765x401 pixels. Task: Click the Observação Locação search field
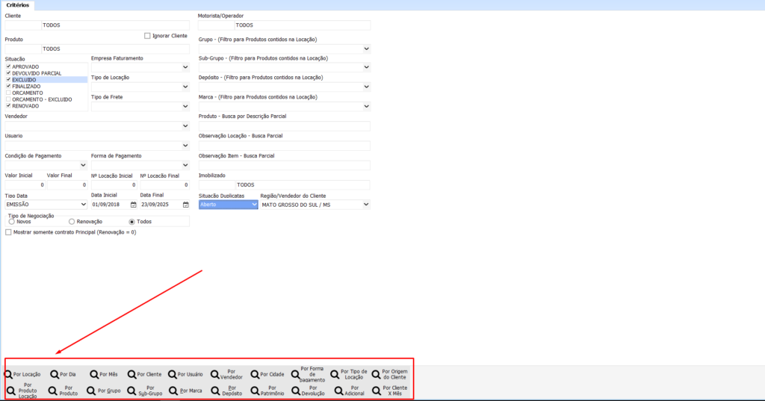pos(284,146)
